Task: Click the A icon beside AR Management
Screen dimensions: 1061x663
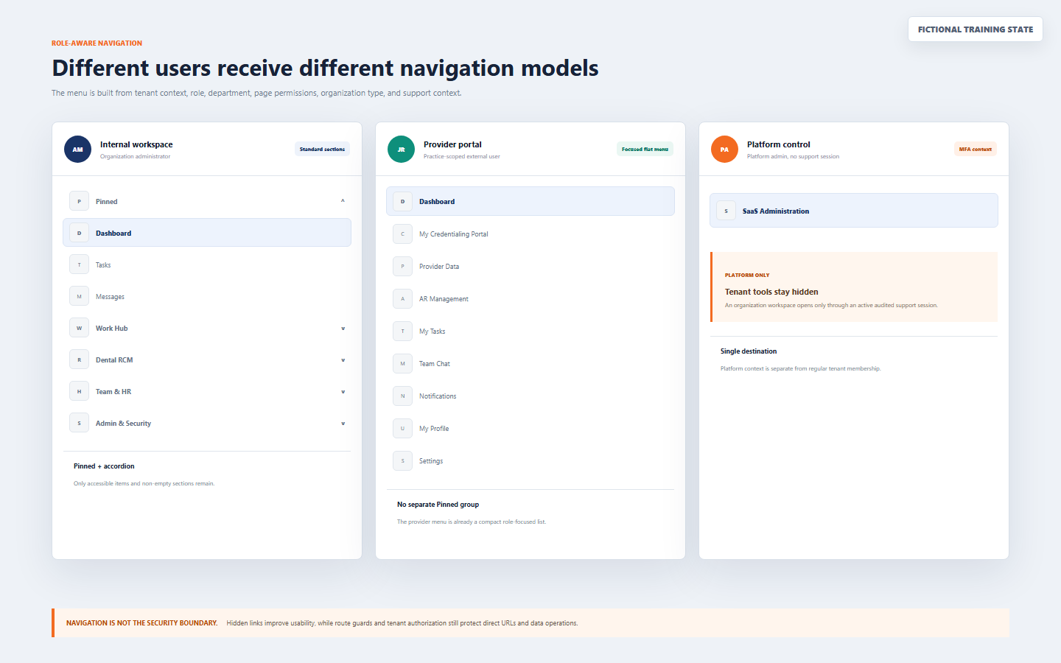Action: click(402, 298)
